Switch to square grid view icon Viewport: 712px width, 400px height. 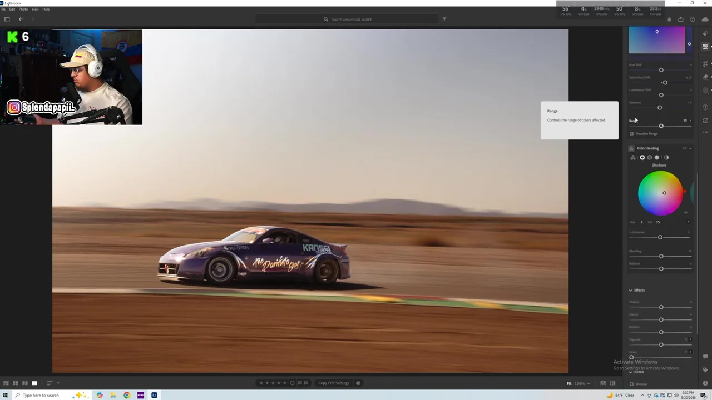tap(16, 383)
